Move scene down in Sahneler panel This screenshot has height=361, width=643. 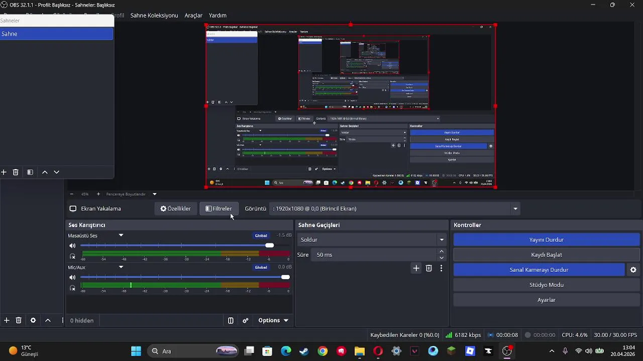coord(56,172)
